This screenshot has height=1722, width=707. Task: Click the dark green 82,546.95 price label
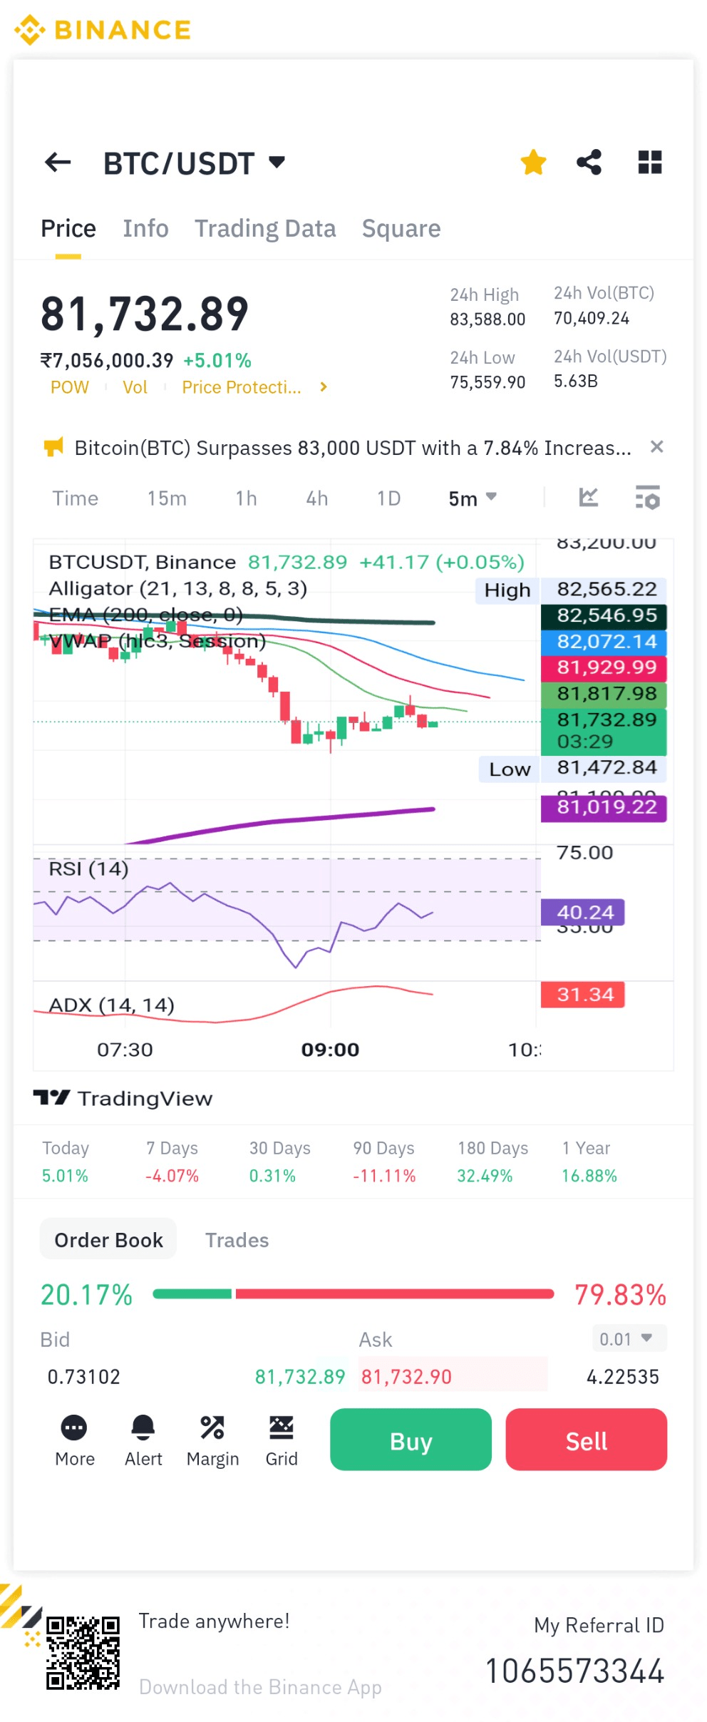click(604, 615)
